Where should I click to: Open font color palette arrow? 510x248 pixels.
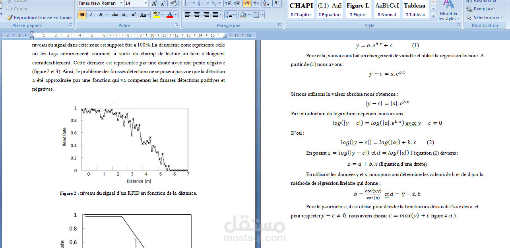176,15
